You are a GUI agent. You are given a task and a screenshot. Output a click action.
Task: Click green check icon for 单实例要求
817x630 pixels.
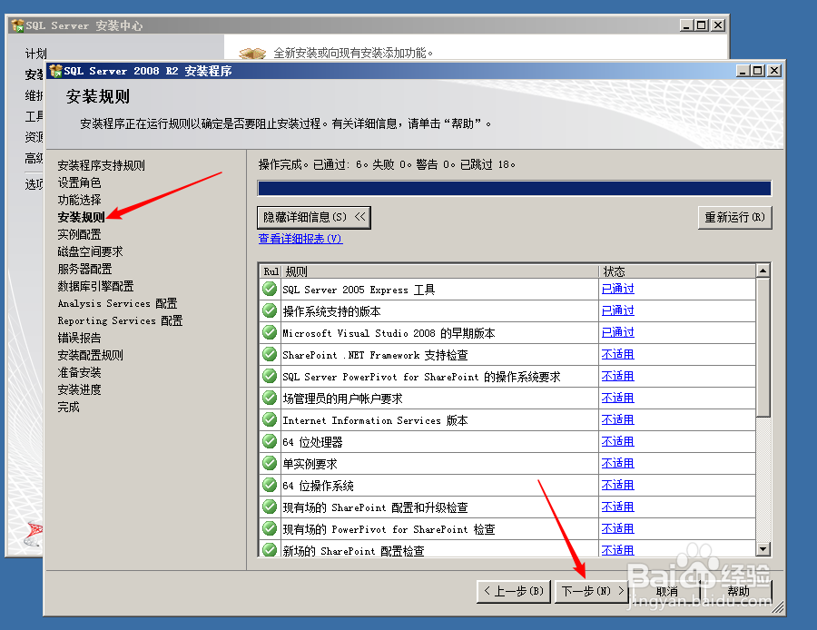(270, 463)
